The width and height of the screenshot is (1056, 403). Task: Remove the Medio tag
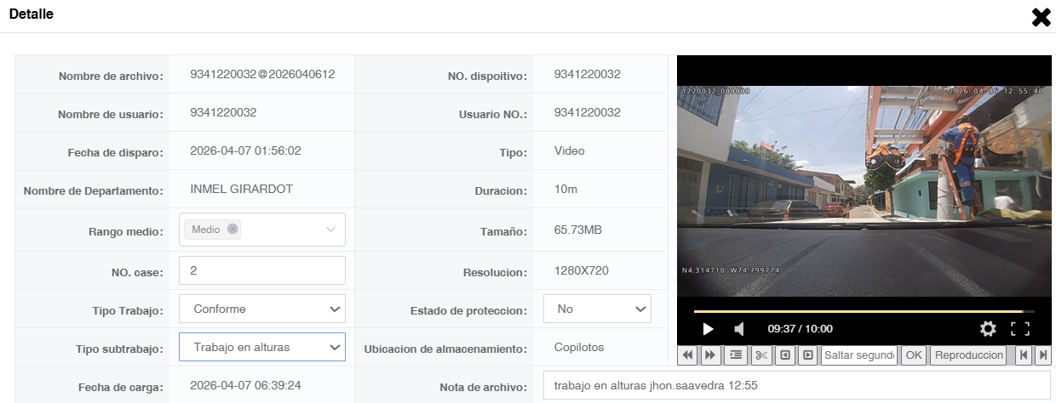coord(232,229)
